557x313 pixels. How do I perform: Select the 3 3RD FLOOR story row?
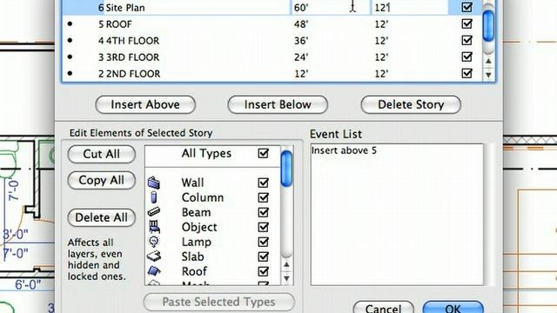pyautogui.click(x=272, y=57)
